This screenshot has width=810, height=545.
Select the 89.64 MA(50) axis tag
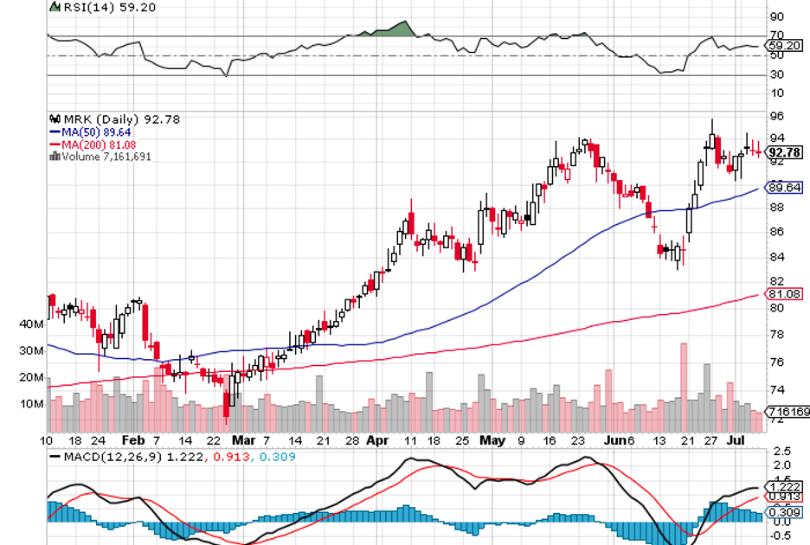pos(786,187)
